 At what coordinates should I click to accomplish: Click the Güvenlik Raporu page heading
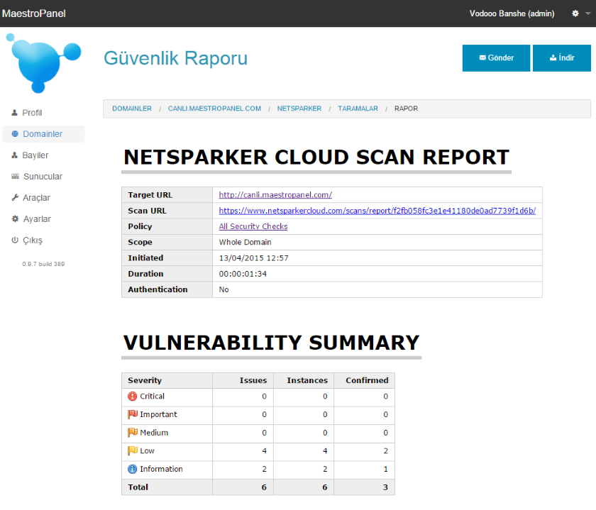pyautogui.click(x=176, y=59)
